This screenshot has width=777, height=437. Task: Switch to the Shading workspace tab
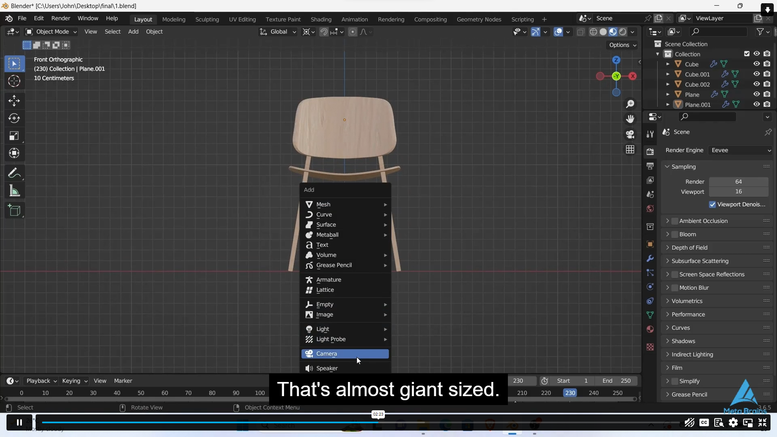[x=321, y=19]
